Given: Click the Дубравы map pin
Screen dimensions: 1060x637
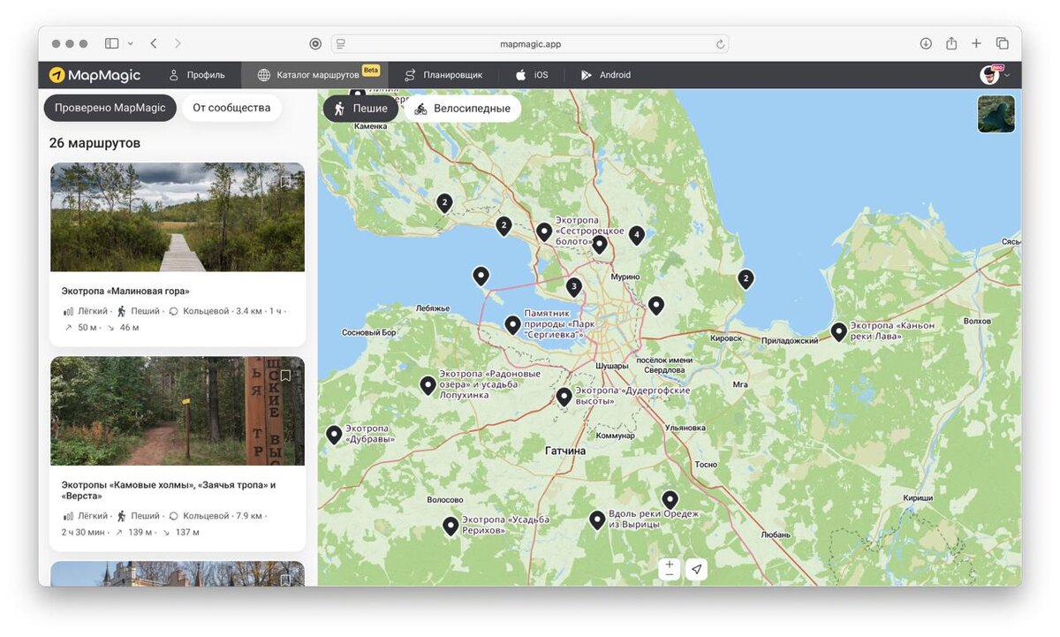Looking at the screenshot, I should pyautogui.click(x=334, y=435).
